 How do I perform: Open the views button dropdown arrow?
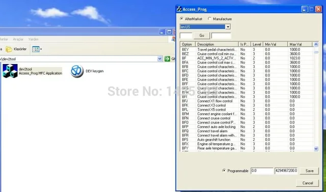coord(41,49)
